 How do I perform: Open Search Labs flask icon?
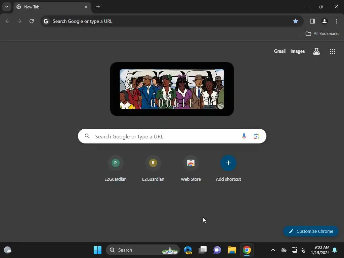pos(316,51)
